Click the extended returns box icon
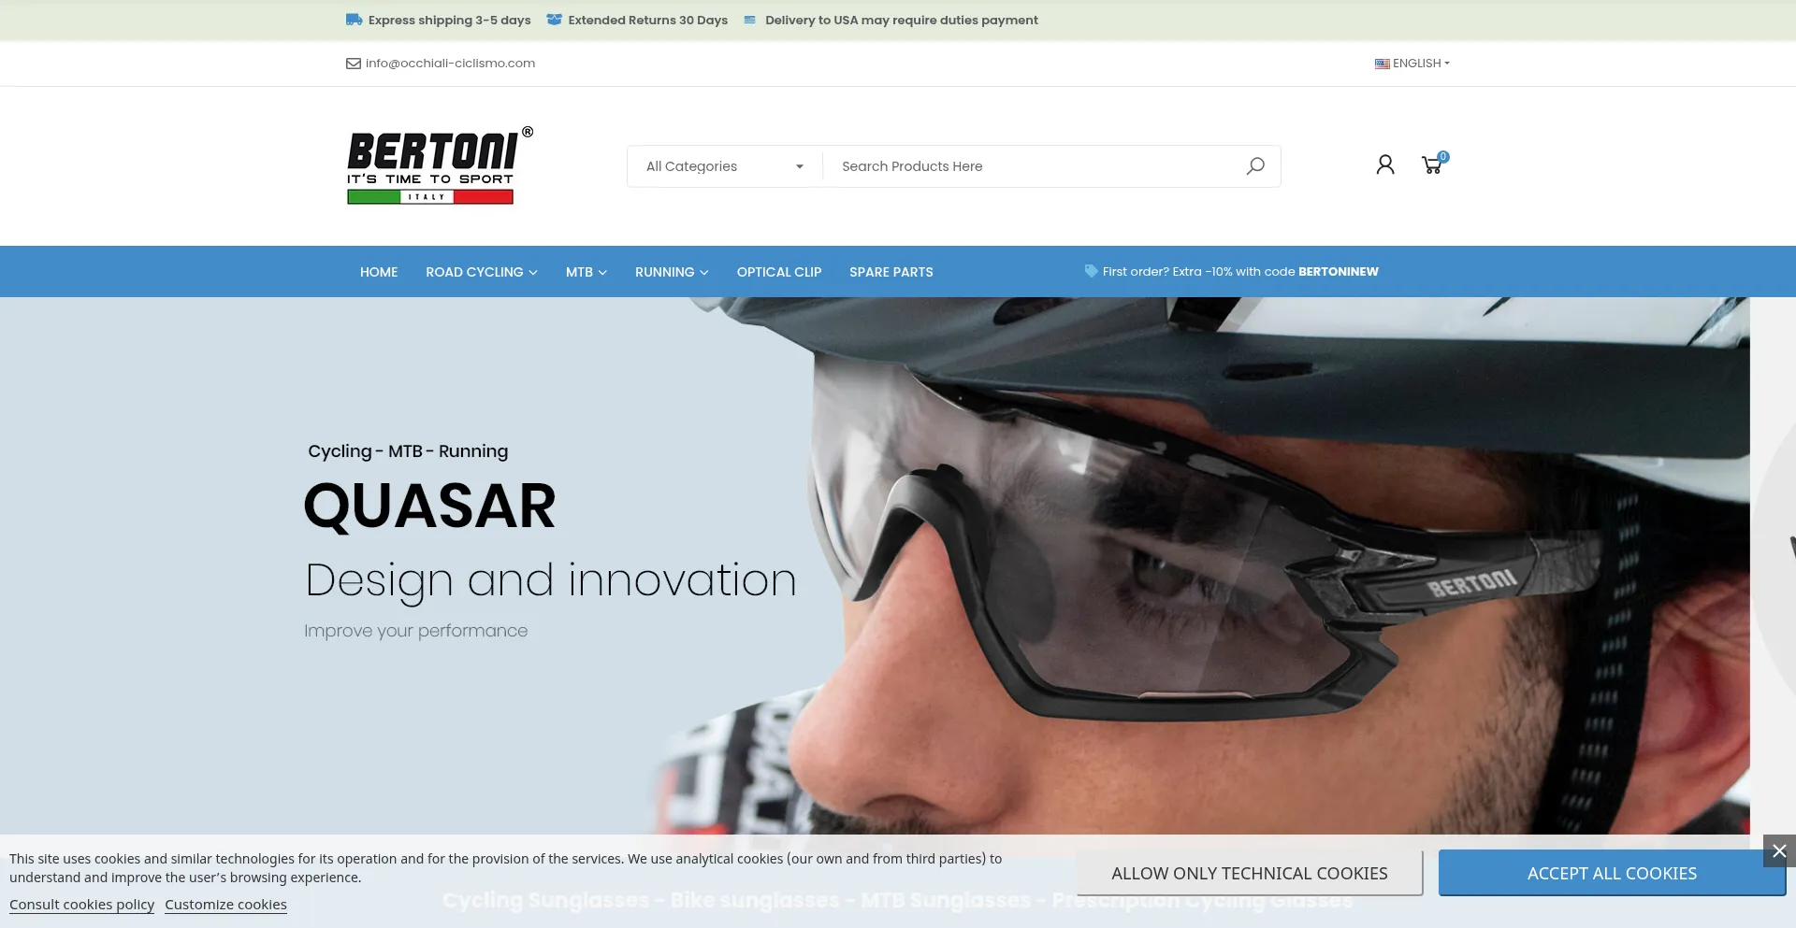 coord(554,20)
